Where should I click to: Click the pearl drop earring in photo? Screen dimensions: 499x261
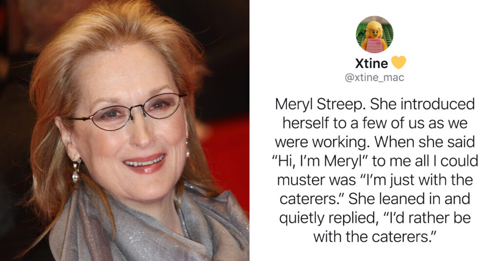pyautogui.click(x=76, y=171)
